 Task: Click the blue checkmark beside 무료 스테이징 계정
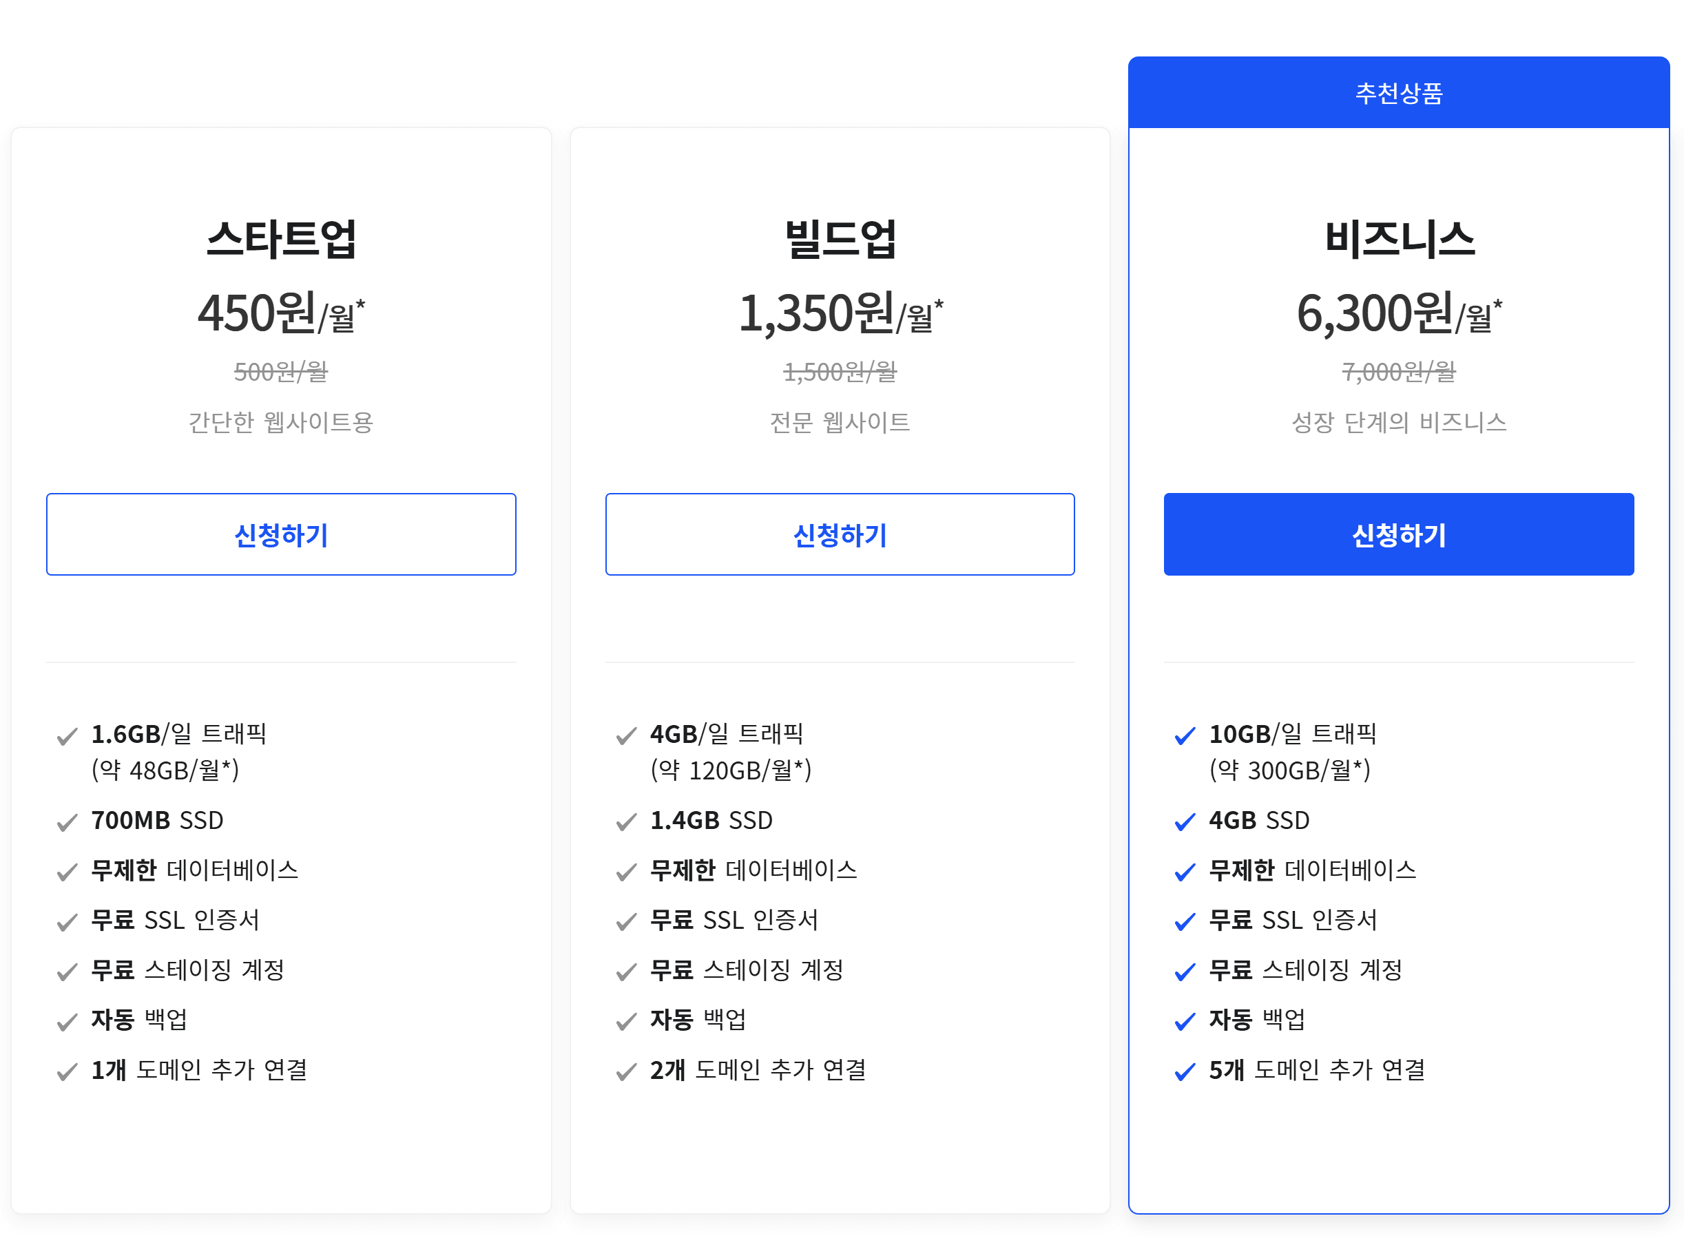pos(1185,972)
